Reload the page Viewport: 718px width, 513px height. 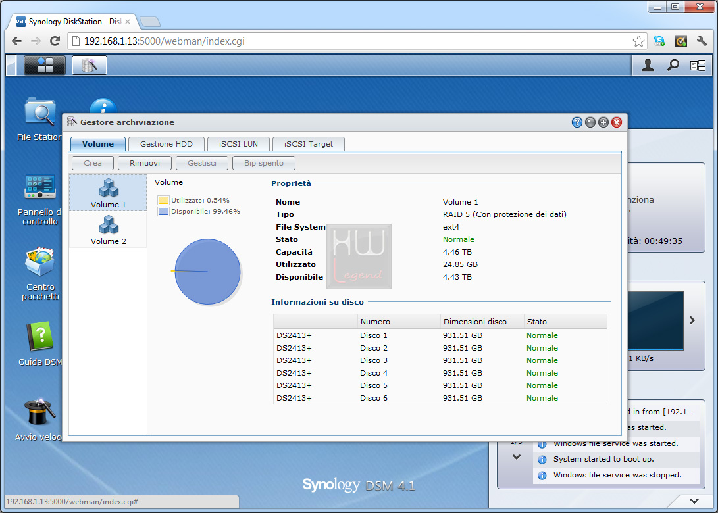pyautogui.click(x=55, y=41)
